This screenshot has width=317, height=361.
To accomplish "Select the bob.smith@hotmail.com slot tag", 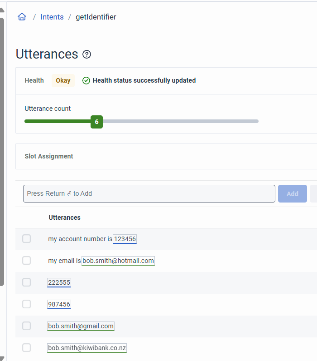I will 118,261.
